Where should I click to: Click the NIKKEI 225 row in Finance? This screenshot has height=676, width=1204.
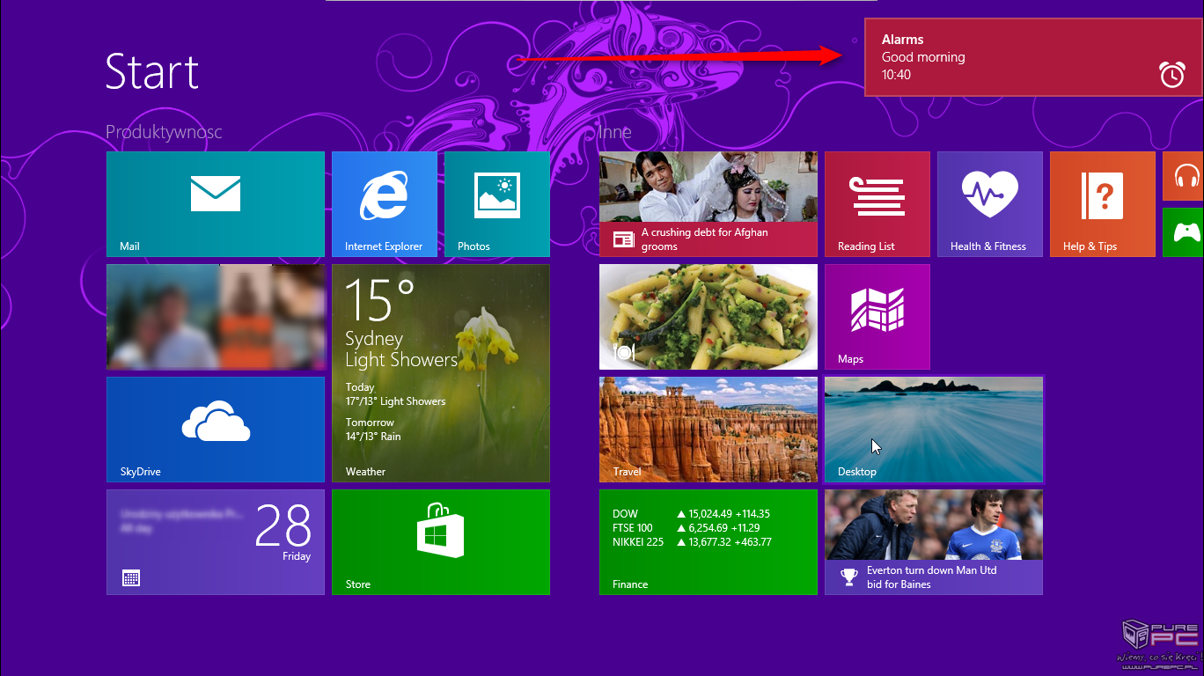[x=692, y=542]
